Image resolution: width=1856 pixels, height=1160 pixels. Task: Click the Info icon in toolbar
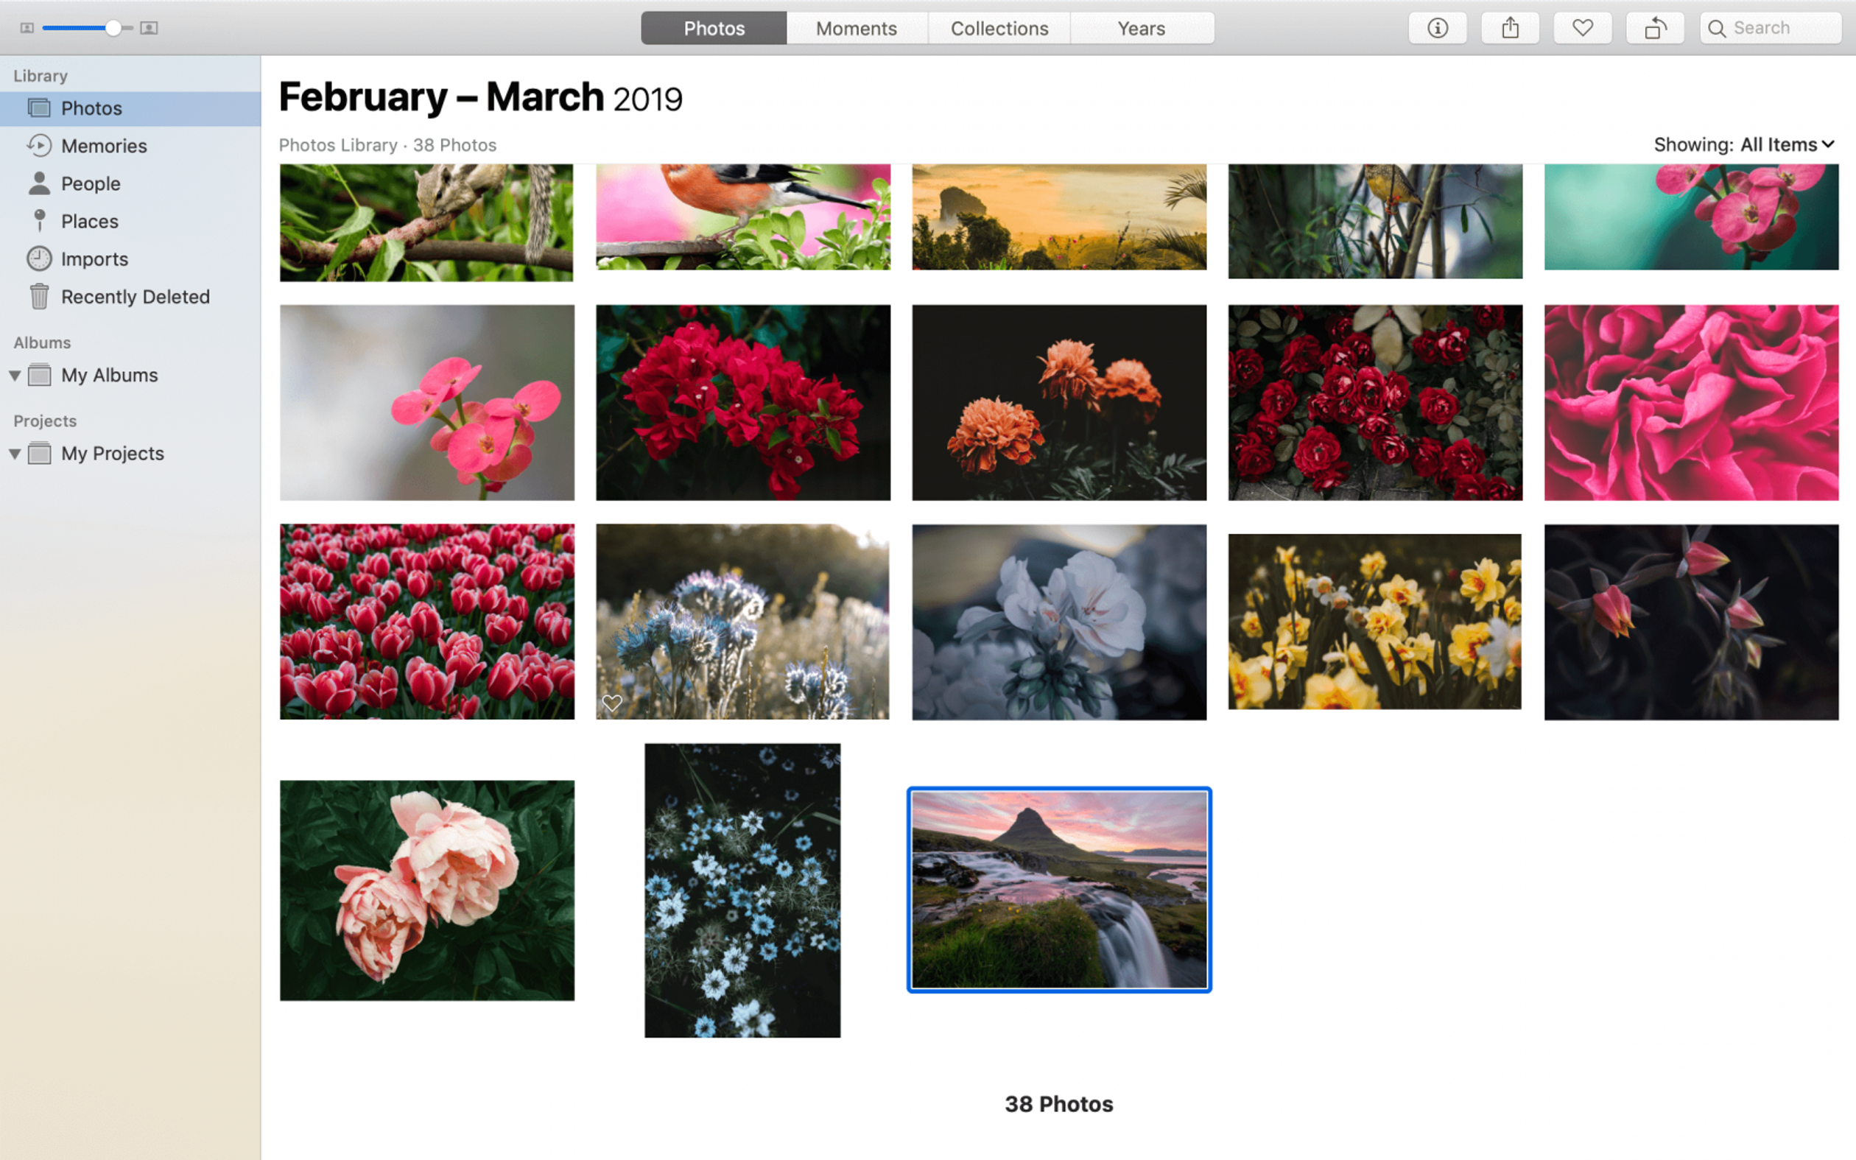(x=1438, y=27)
